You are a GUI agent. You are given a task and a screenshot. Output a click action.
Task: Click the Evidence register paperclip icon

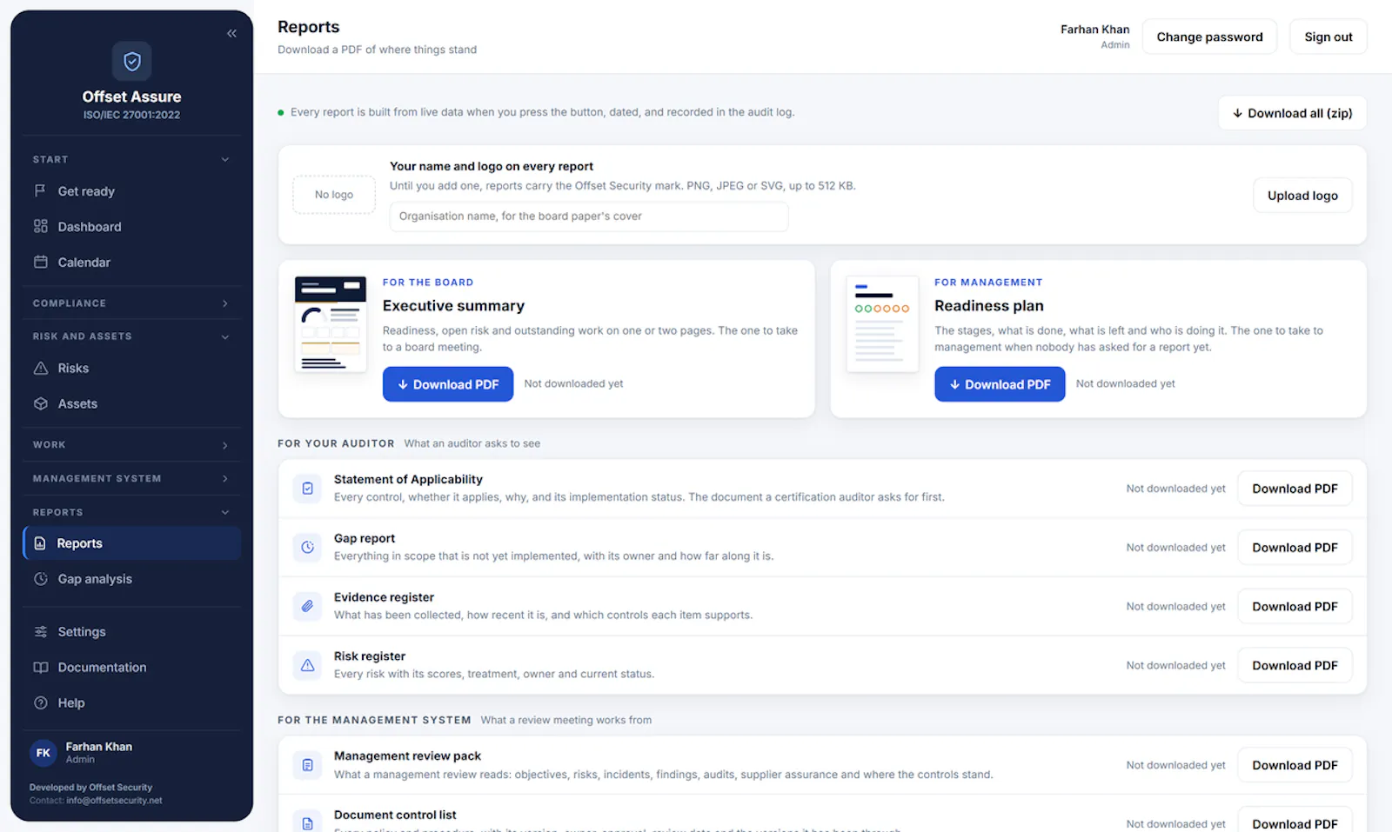(307, 606)
